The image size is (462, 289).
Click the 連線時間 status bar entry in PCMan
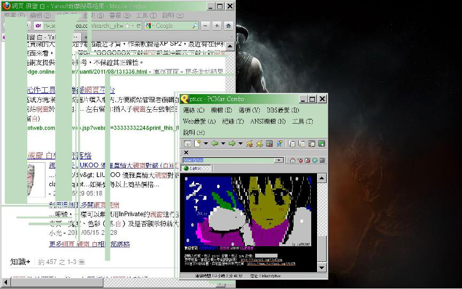[x=219, y=276]
